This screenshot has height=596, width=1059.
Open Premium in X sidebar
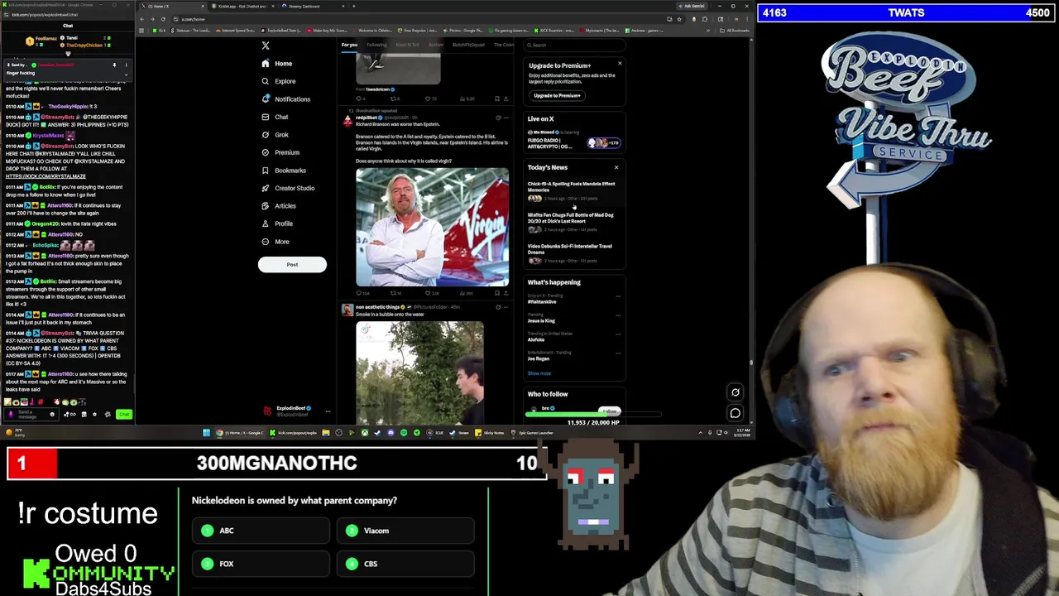click(280, 152)
